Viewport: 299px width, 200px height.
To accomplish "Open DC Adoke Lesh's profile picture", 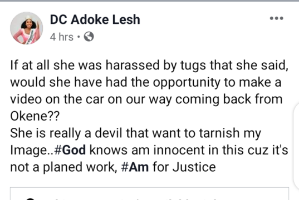I will (27, 28).
